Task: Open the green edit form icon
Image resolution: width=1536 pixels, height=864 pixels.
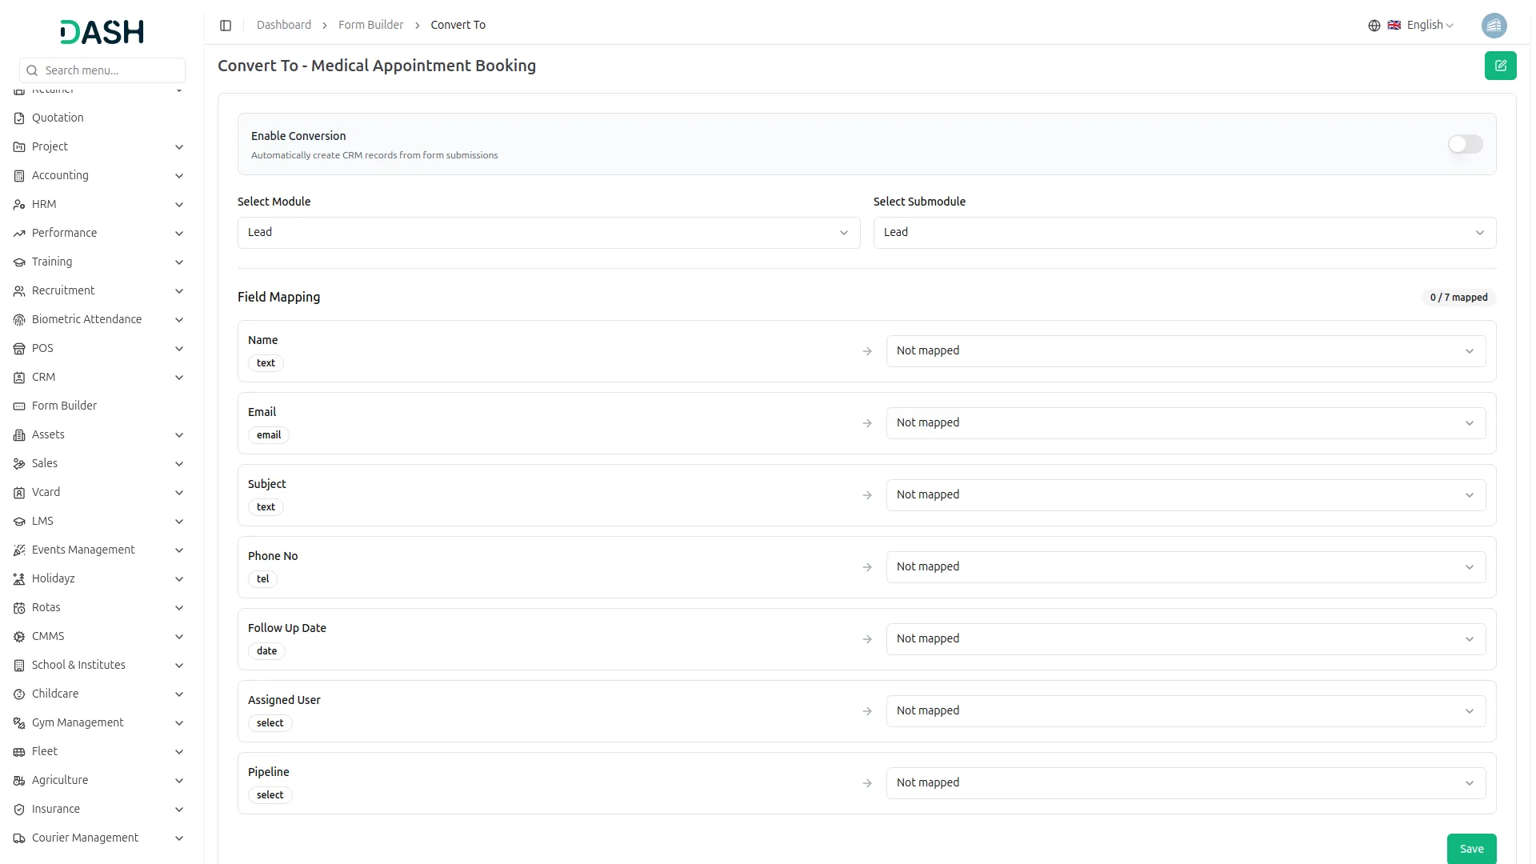Action: click(1501, 66)
